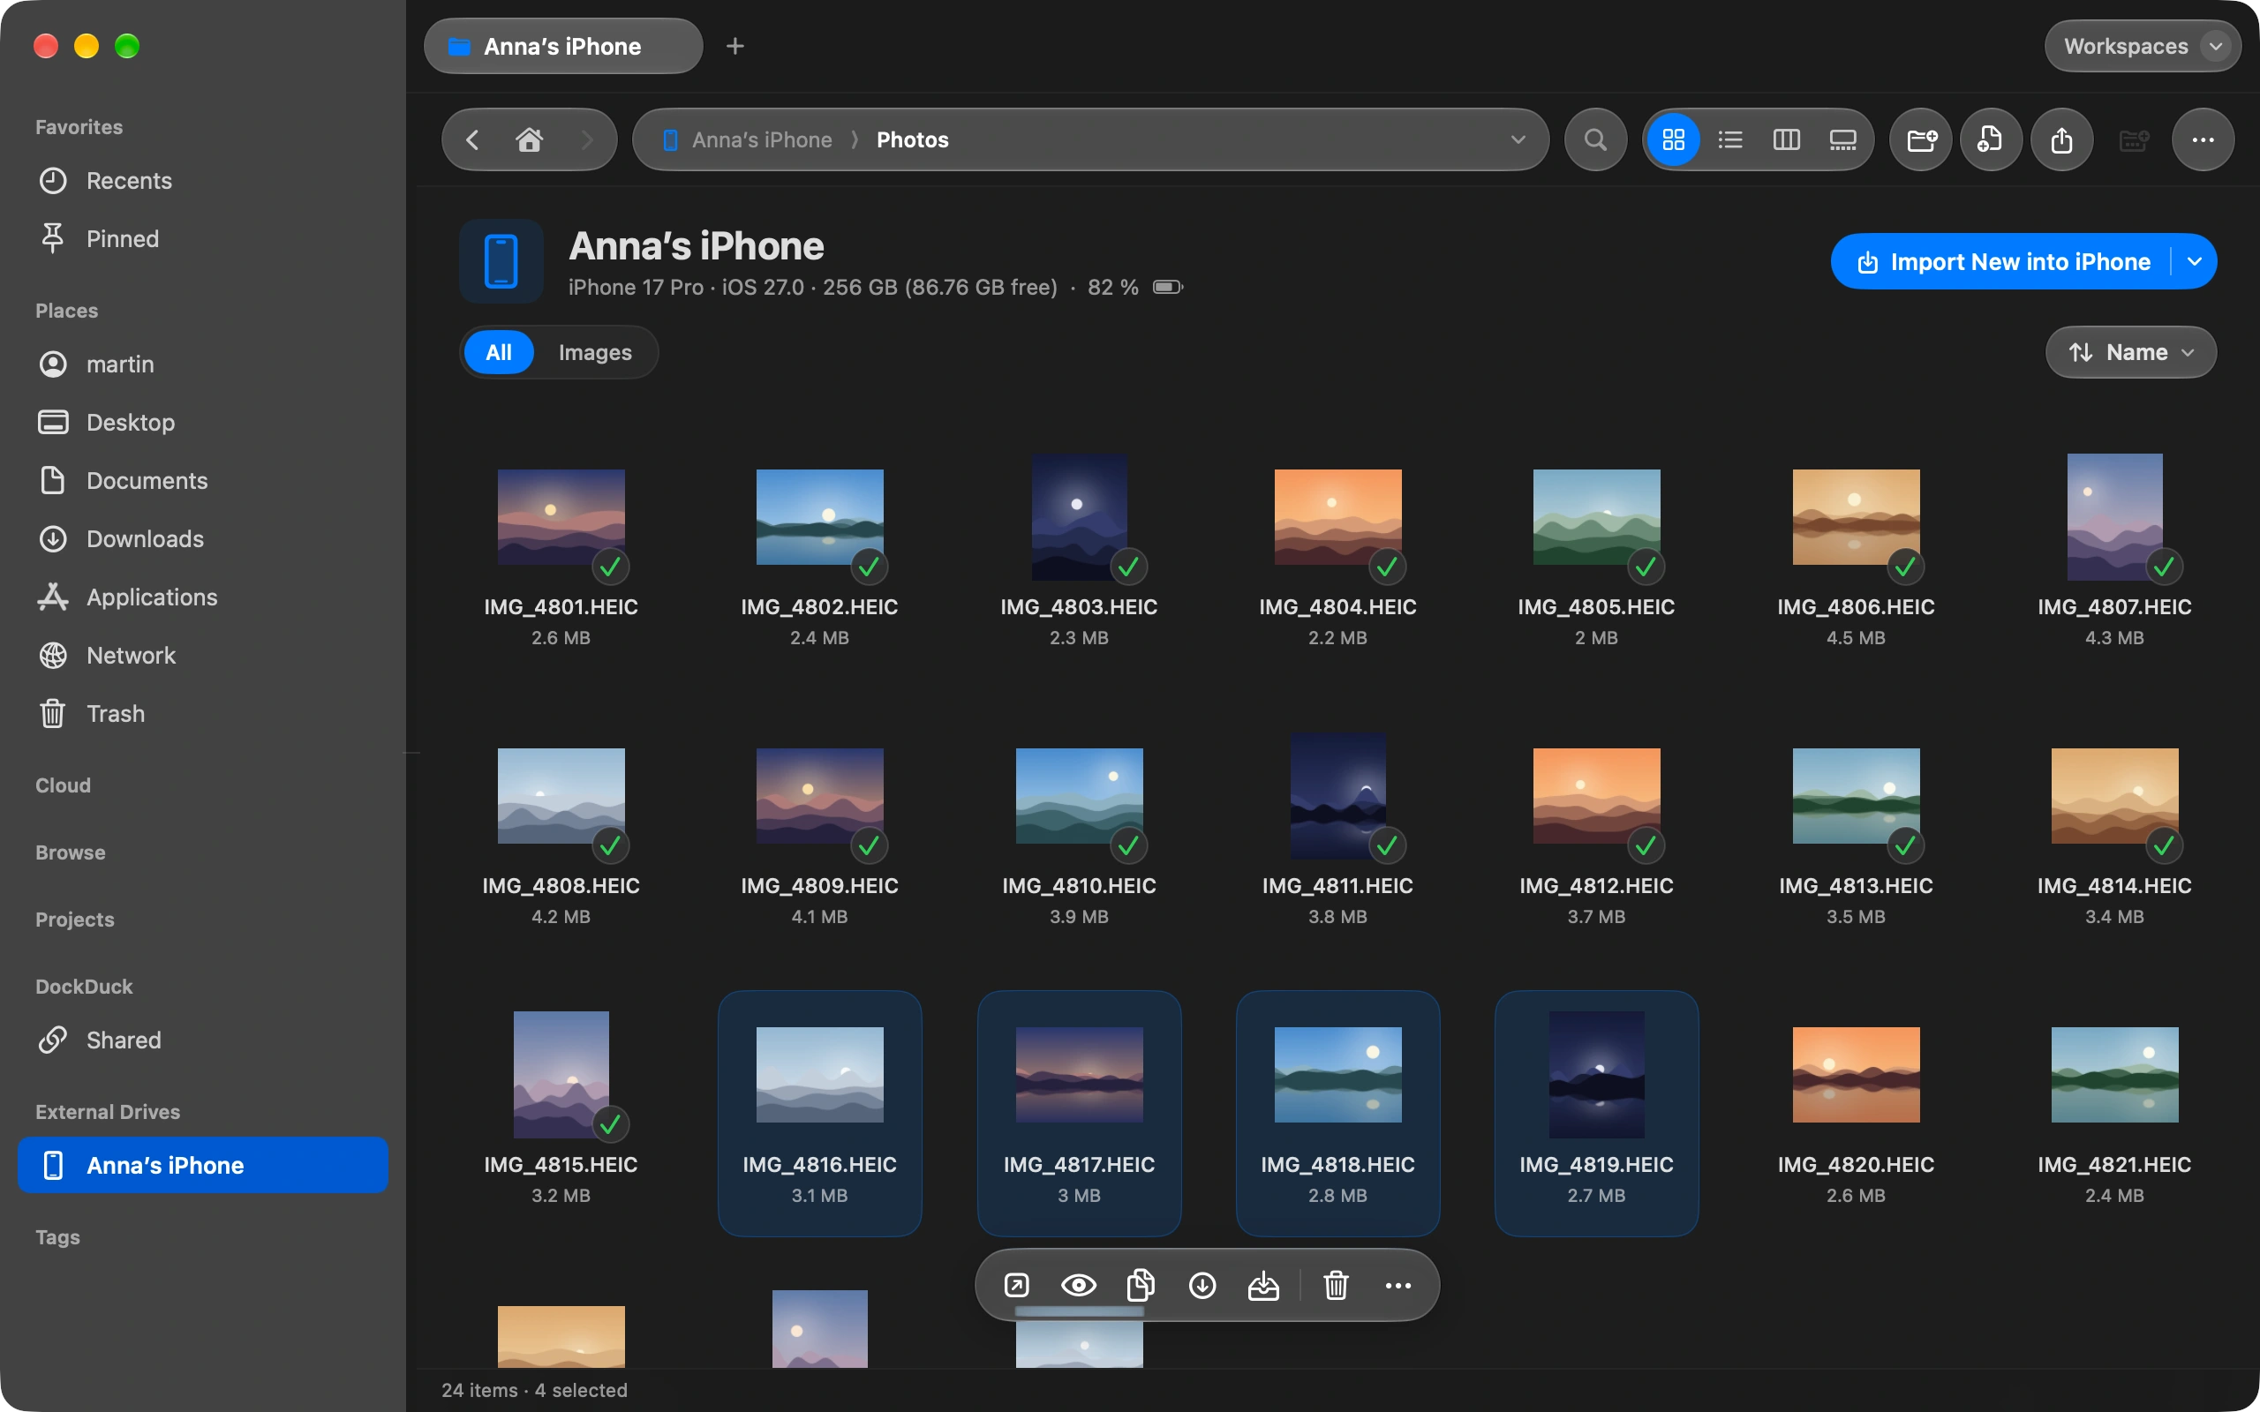Screen dimensions: 2260x1412
Task: Open Downloads in the sidebar
Action: tap(203, 539)
